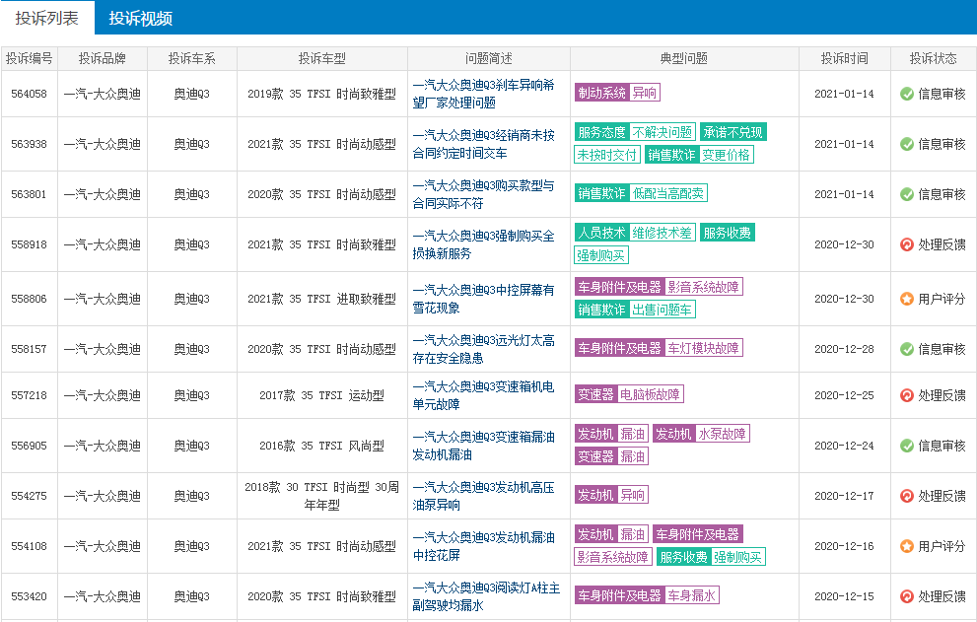Viewport: 977px width, 622px height.
Task: Open complaint 一汽大众奥迪Q3远光灯太高存在安全隐患
Action: 483,349
